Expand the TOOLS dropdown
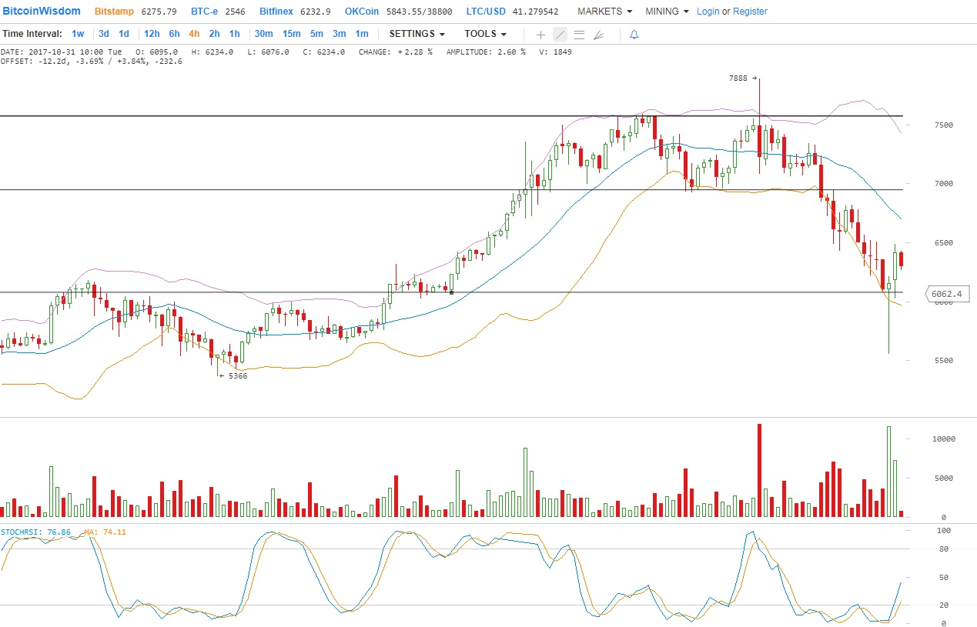This screenshot has width=977, height=627. point(485,34)
